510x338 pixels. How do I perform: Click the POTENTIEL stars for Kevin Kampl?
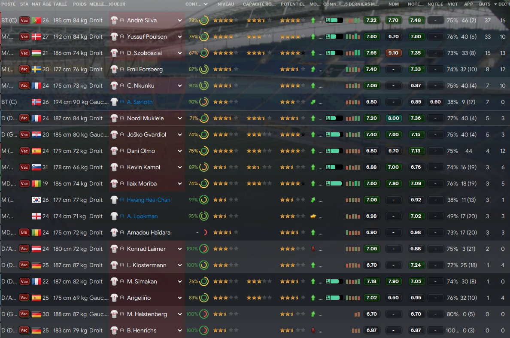coord(293,167)
